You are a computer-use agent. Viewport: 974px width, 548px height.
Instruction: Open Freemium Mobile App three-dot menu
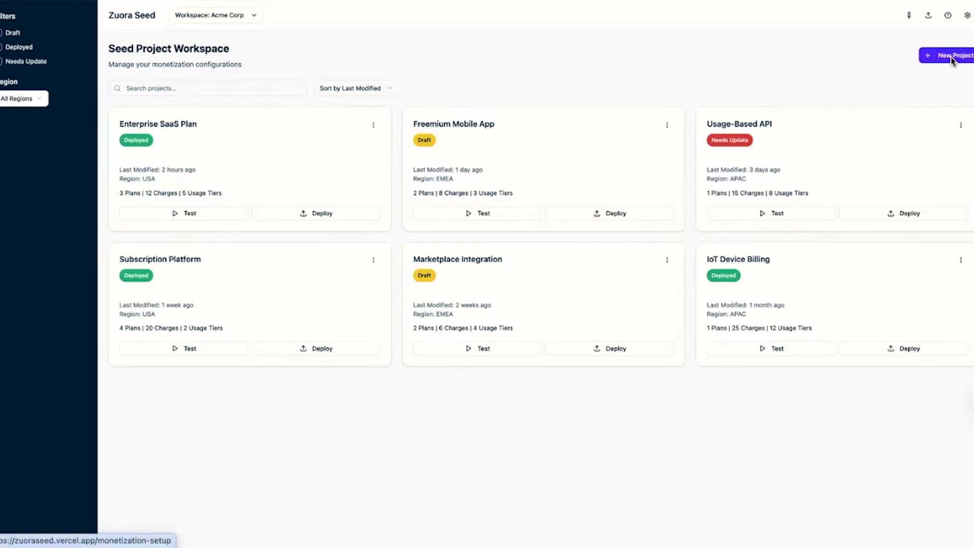[667, 125]
